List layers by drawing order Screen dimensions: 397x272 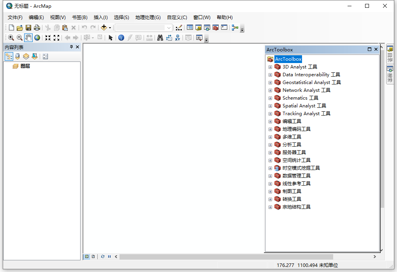9,56
